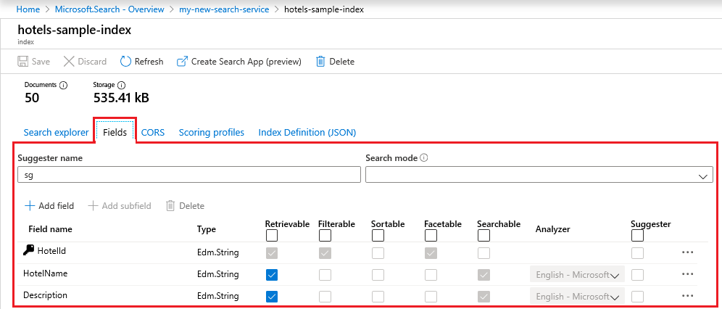The height and width of the screenshot is (309, 722).
Task: Check the Sortable header checkbox
Action: (378, 236)
